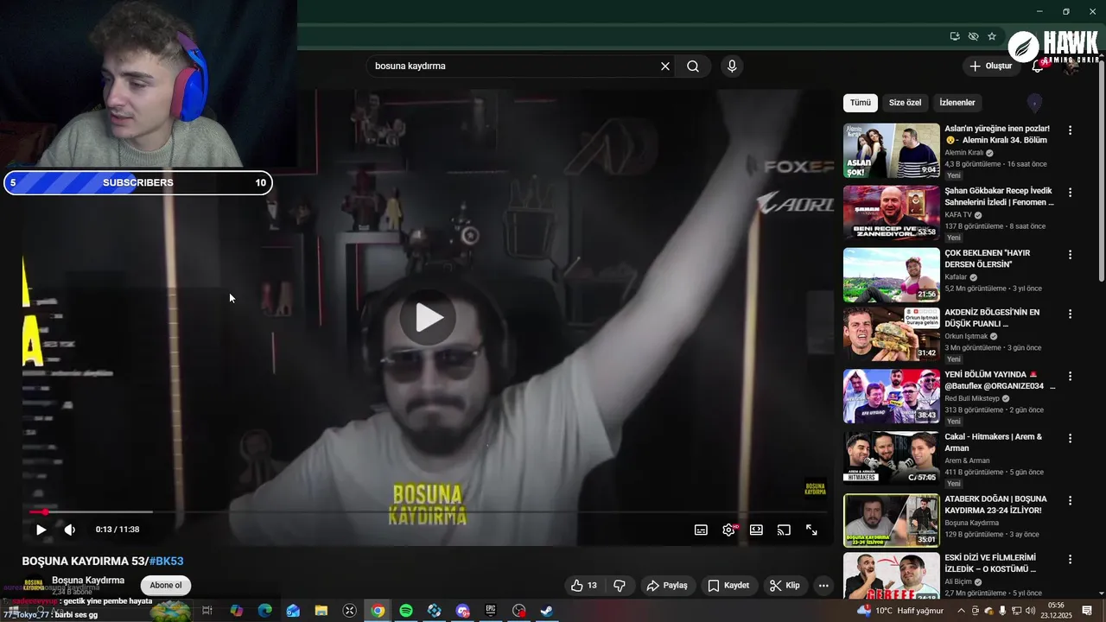Open options for HAYIR DERSEN ÖLERSİN video

1070,255
